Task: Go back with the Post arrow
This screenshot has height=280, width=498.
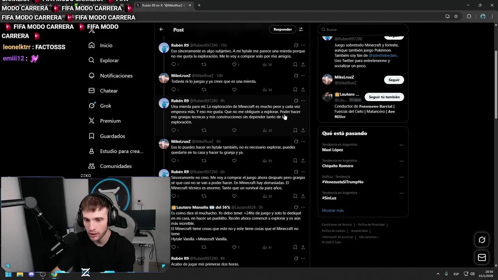Action: 161,30
